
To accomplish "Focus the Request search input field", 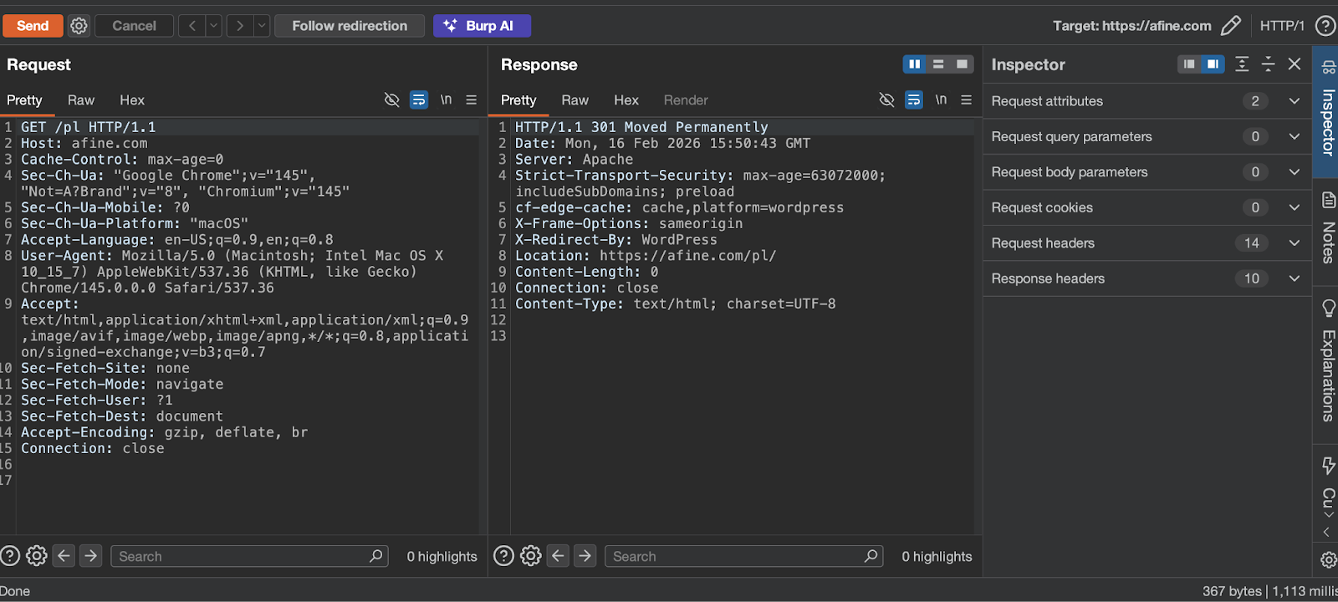I will [x=249, y=556].
